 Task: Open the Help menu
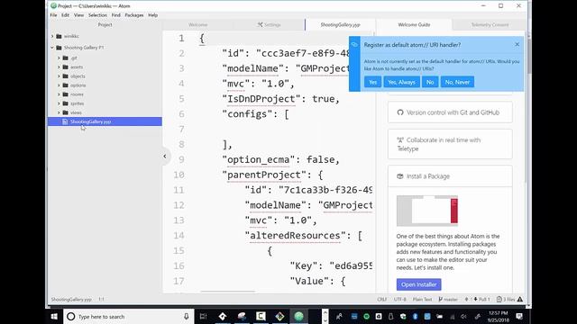point(152,15)
